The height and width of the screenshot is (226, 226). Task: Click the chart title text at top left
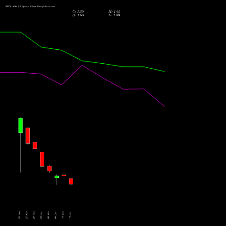pyautogui.click(x=30, y=6)
